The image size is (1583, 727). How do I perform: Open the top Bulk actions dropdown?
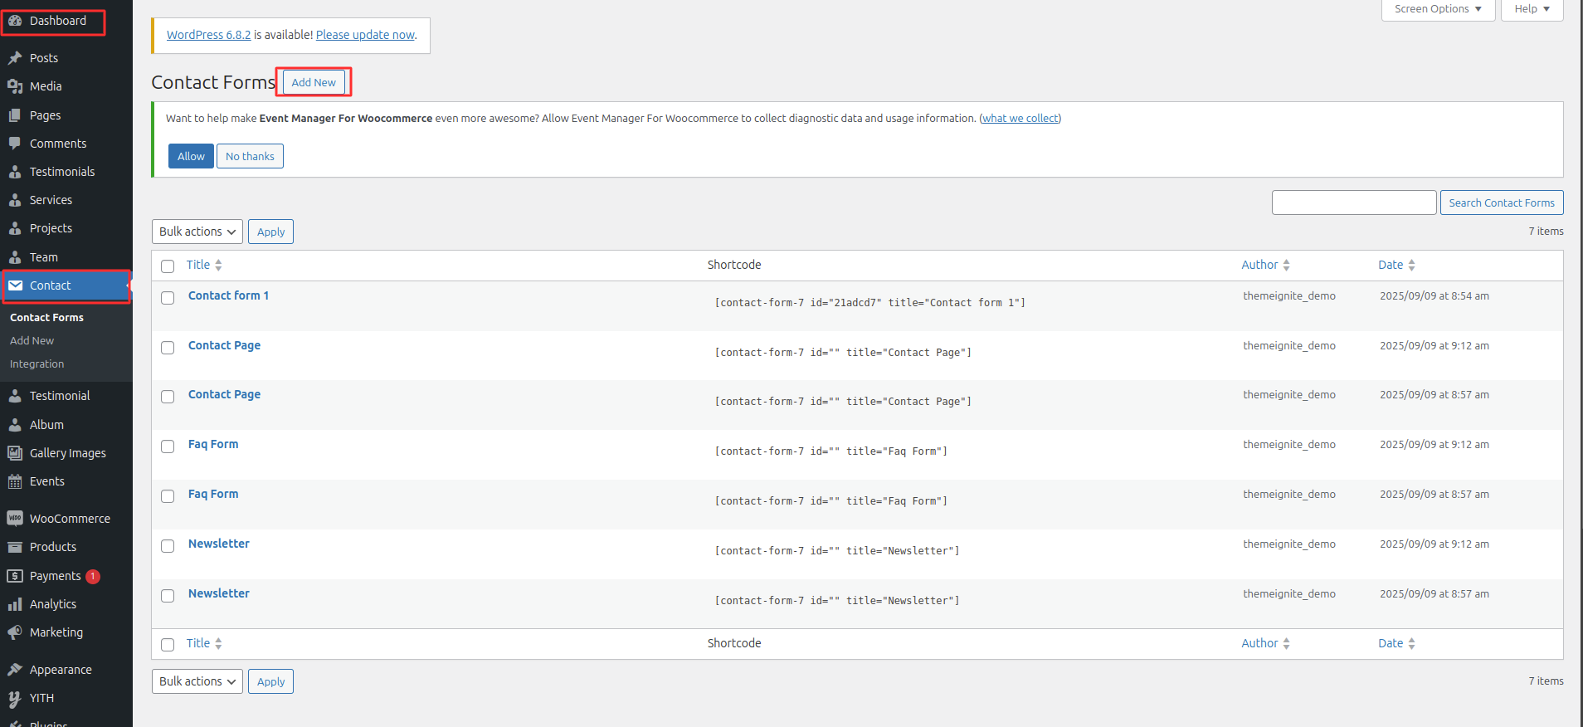tap(197, 232)
